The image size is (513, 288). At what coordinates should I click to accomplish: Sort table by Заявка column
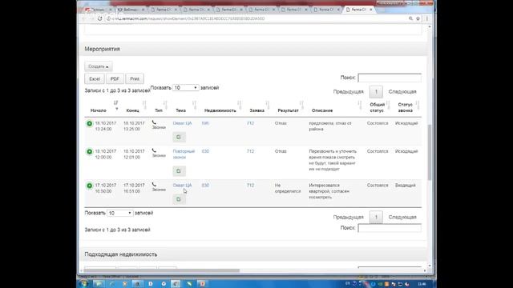(256, 110)
